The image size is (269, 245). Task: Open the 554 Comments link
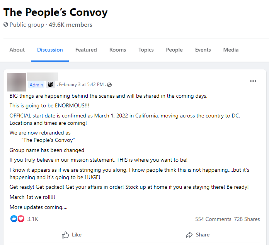click(213, 219)
